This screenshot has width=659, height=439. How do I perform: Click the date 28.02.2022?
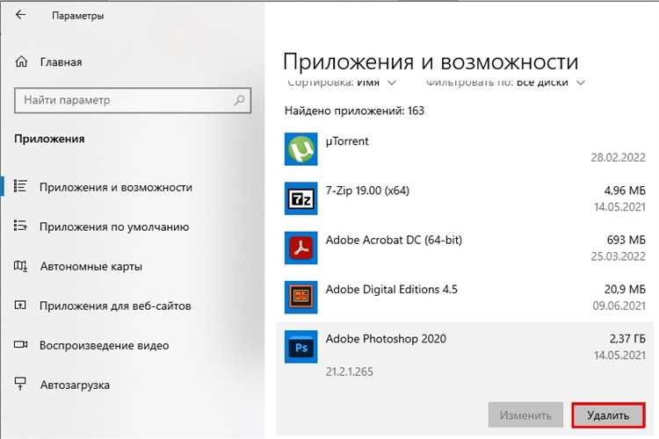coord(619,157)
